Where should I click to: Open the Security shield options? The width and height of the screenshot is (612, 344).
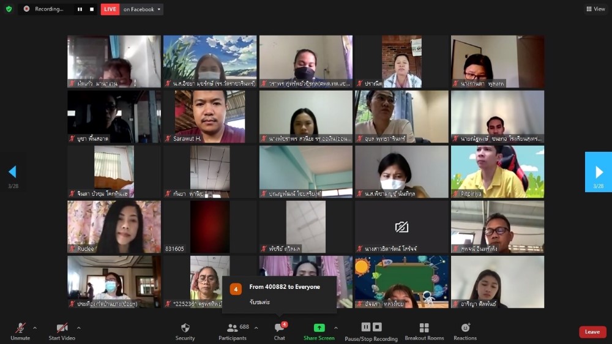(185, 331)
